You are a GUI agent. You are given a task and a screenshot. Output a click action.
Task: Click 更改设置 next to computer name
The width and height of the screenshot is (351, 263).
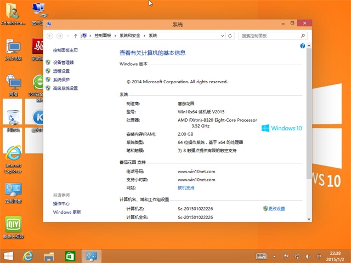point(276,209)
